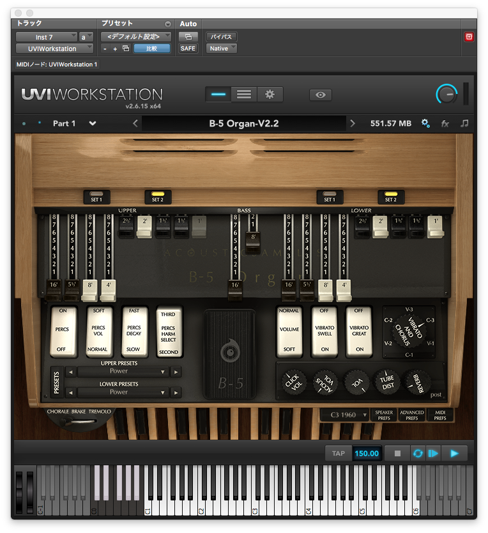Image resolution: width=488 pixels, height=533 pixels.
Task: Click the upper 16' drawbar handle
Action: pos(54,290)
